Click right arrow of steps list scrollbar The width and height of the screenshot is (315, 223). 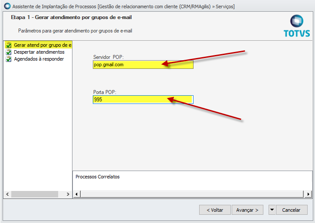(x=68, y=194)
